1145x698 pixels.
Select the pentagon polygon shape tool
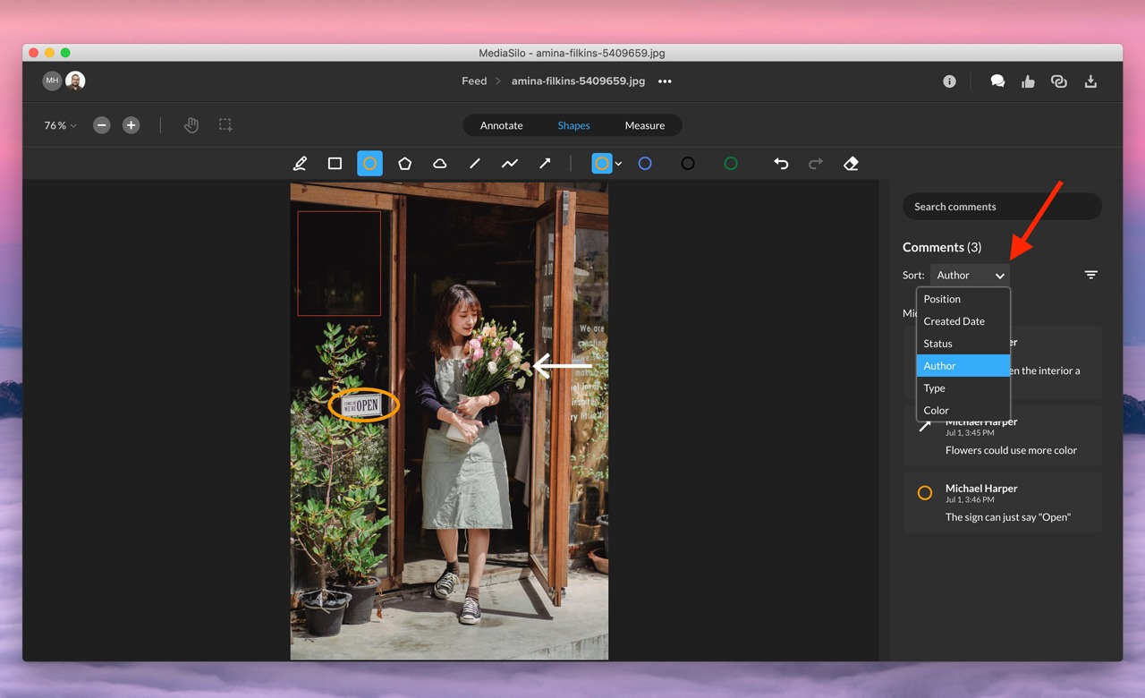(x=404, y=164)
